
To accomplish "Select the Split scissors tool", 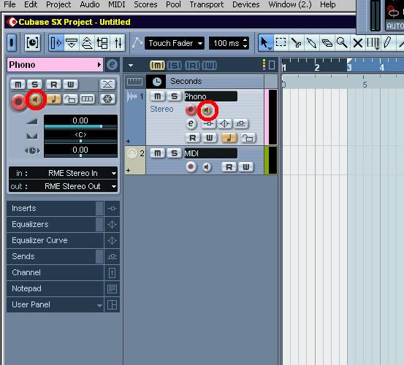I will [297, 43].
